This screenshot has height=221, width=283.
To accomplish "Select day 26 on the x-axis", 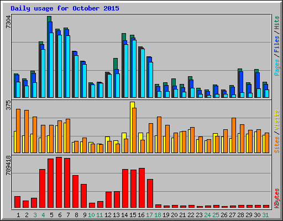I will (x=224, y=215).
